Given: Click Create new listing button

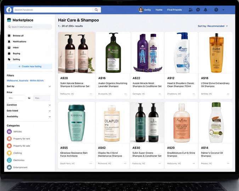Looking at the screenshot, I should [30, 66].
